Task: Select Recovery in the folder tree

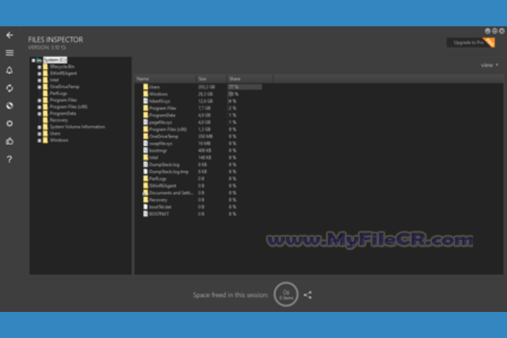Action: tap(59, 120)
